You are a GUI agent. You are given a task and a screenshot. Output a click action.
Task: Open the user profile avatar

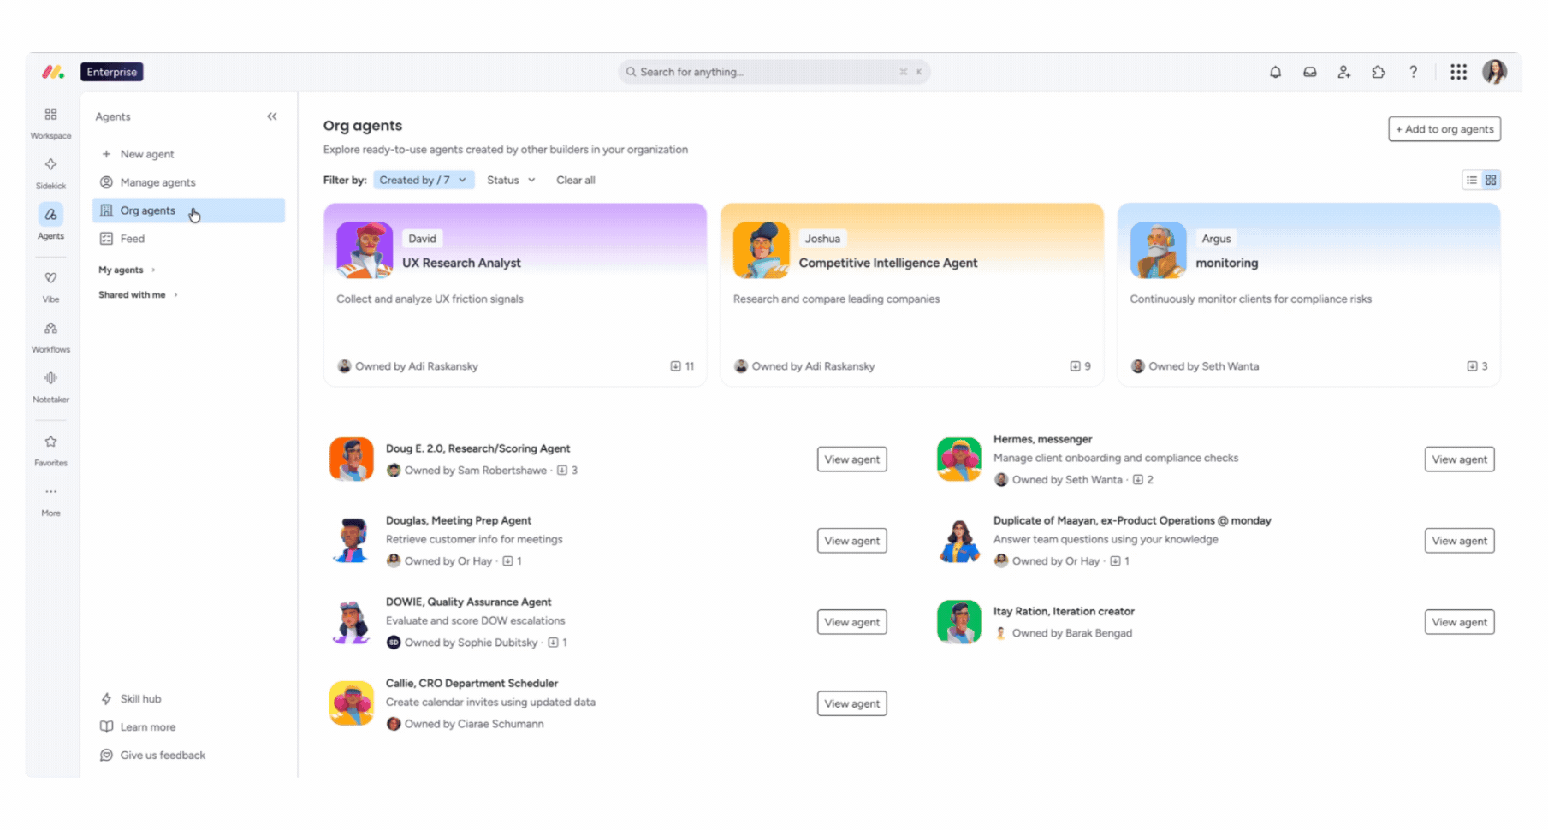[1494, 72]
